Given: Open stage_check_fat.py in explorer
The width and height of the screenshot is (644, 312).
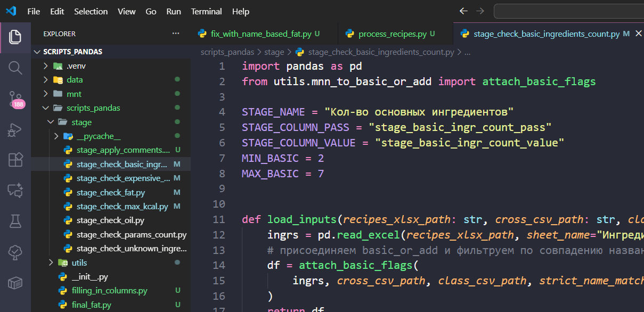Looking at the screenshot, I should (x=111, y=192).
